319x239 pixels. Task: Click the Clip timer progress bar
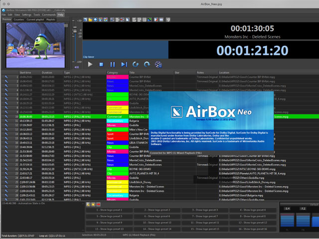pyautogui.click(x=126, y=50)
